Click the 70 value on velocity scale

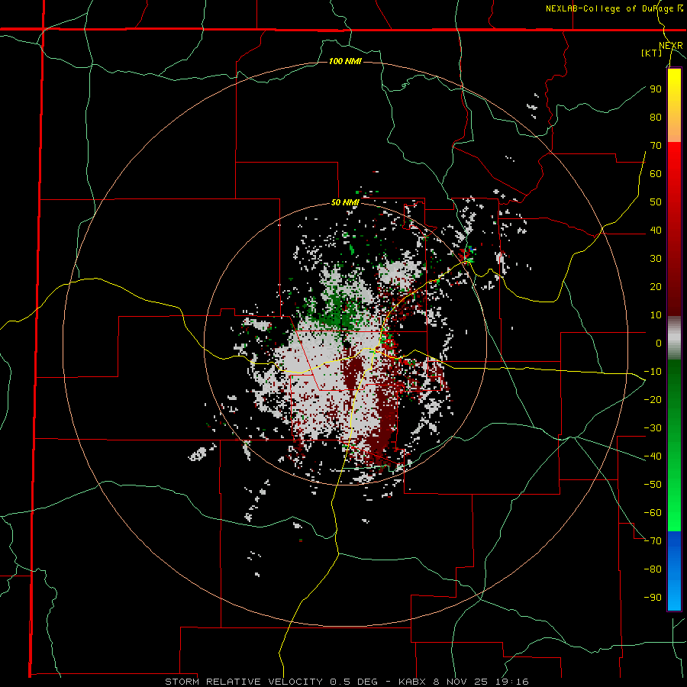pos(656,146)
